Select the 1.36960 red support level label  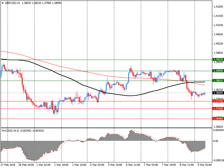[218, 118]
